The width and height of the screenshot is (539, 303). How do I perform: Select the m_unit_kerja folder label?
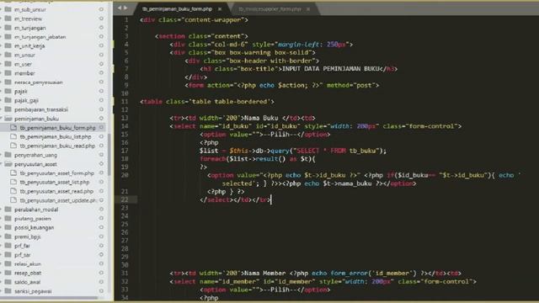29,46
